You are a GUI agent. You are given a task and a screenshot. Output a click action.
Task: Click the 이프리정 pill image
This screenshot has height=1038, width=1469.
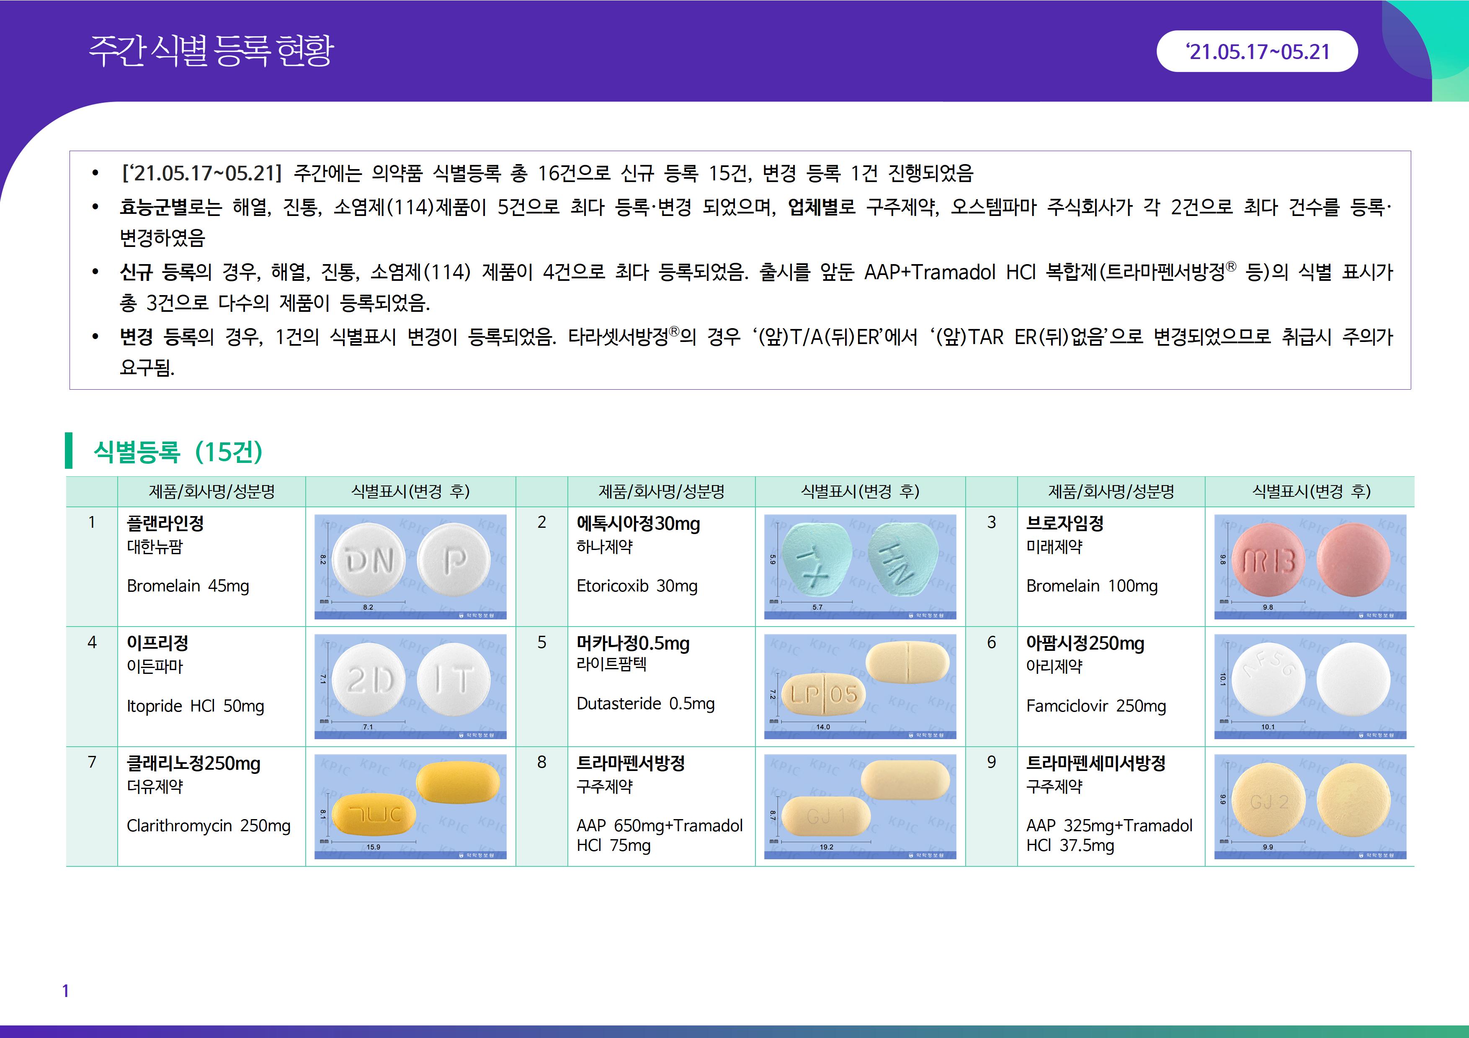pos(410,686)
